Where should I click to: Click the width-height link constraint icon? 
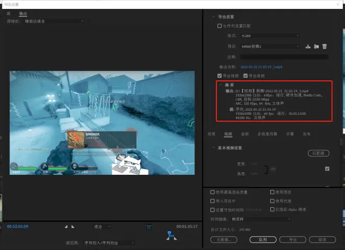tap(266, 170)
